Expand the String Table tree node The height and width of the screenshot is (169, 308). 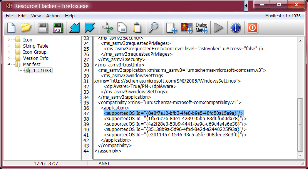[x=8, y=46]
